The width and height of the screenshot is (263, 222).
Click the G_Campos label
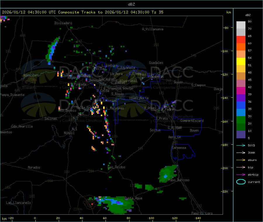click(199, 85)
